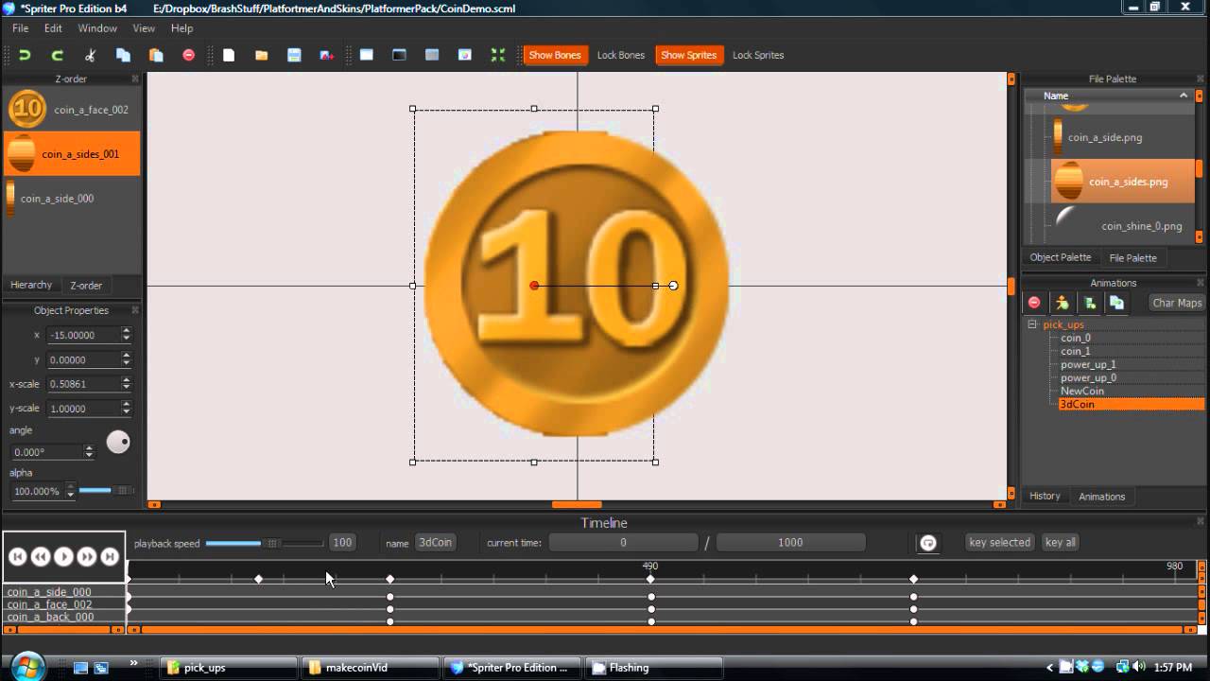Click the grey window layout icon
This screenshot has height=681, width=1210.
(x=432, y=55)
